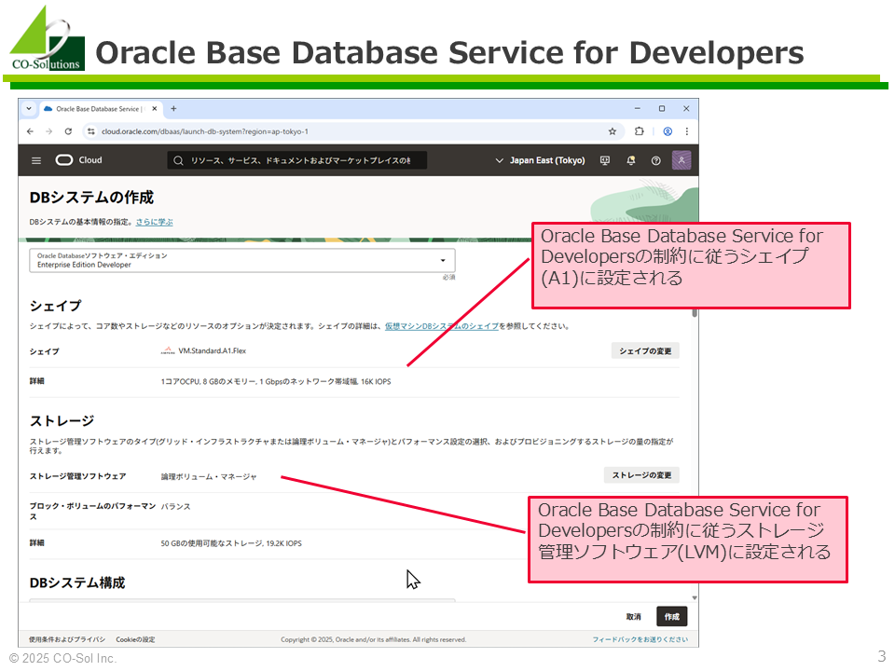Open the Chrome three-dot menu
Screen dimensions: 895x671
(x=687, y=131)
